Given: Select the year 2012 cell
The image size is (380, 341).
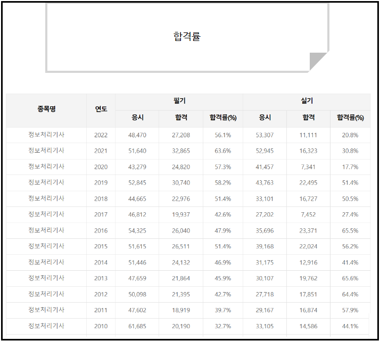Looking at the screenshot, I should (101, 295).
